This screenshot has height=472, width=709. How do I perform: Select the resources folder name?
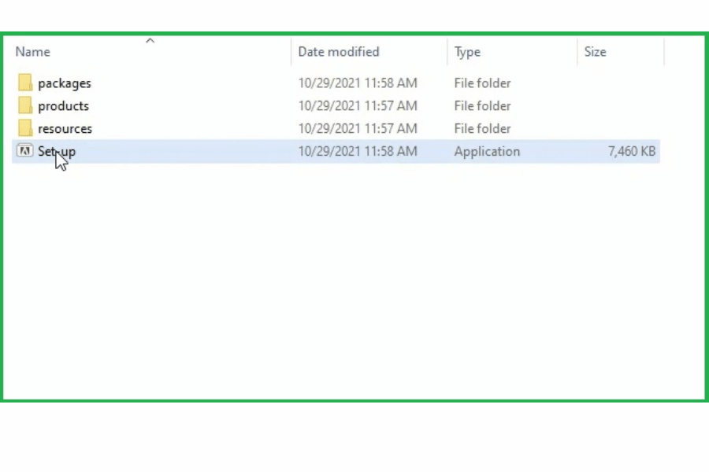[x=65, y=129]
